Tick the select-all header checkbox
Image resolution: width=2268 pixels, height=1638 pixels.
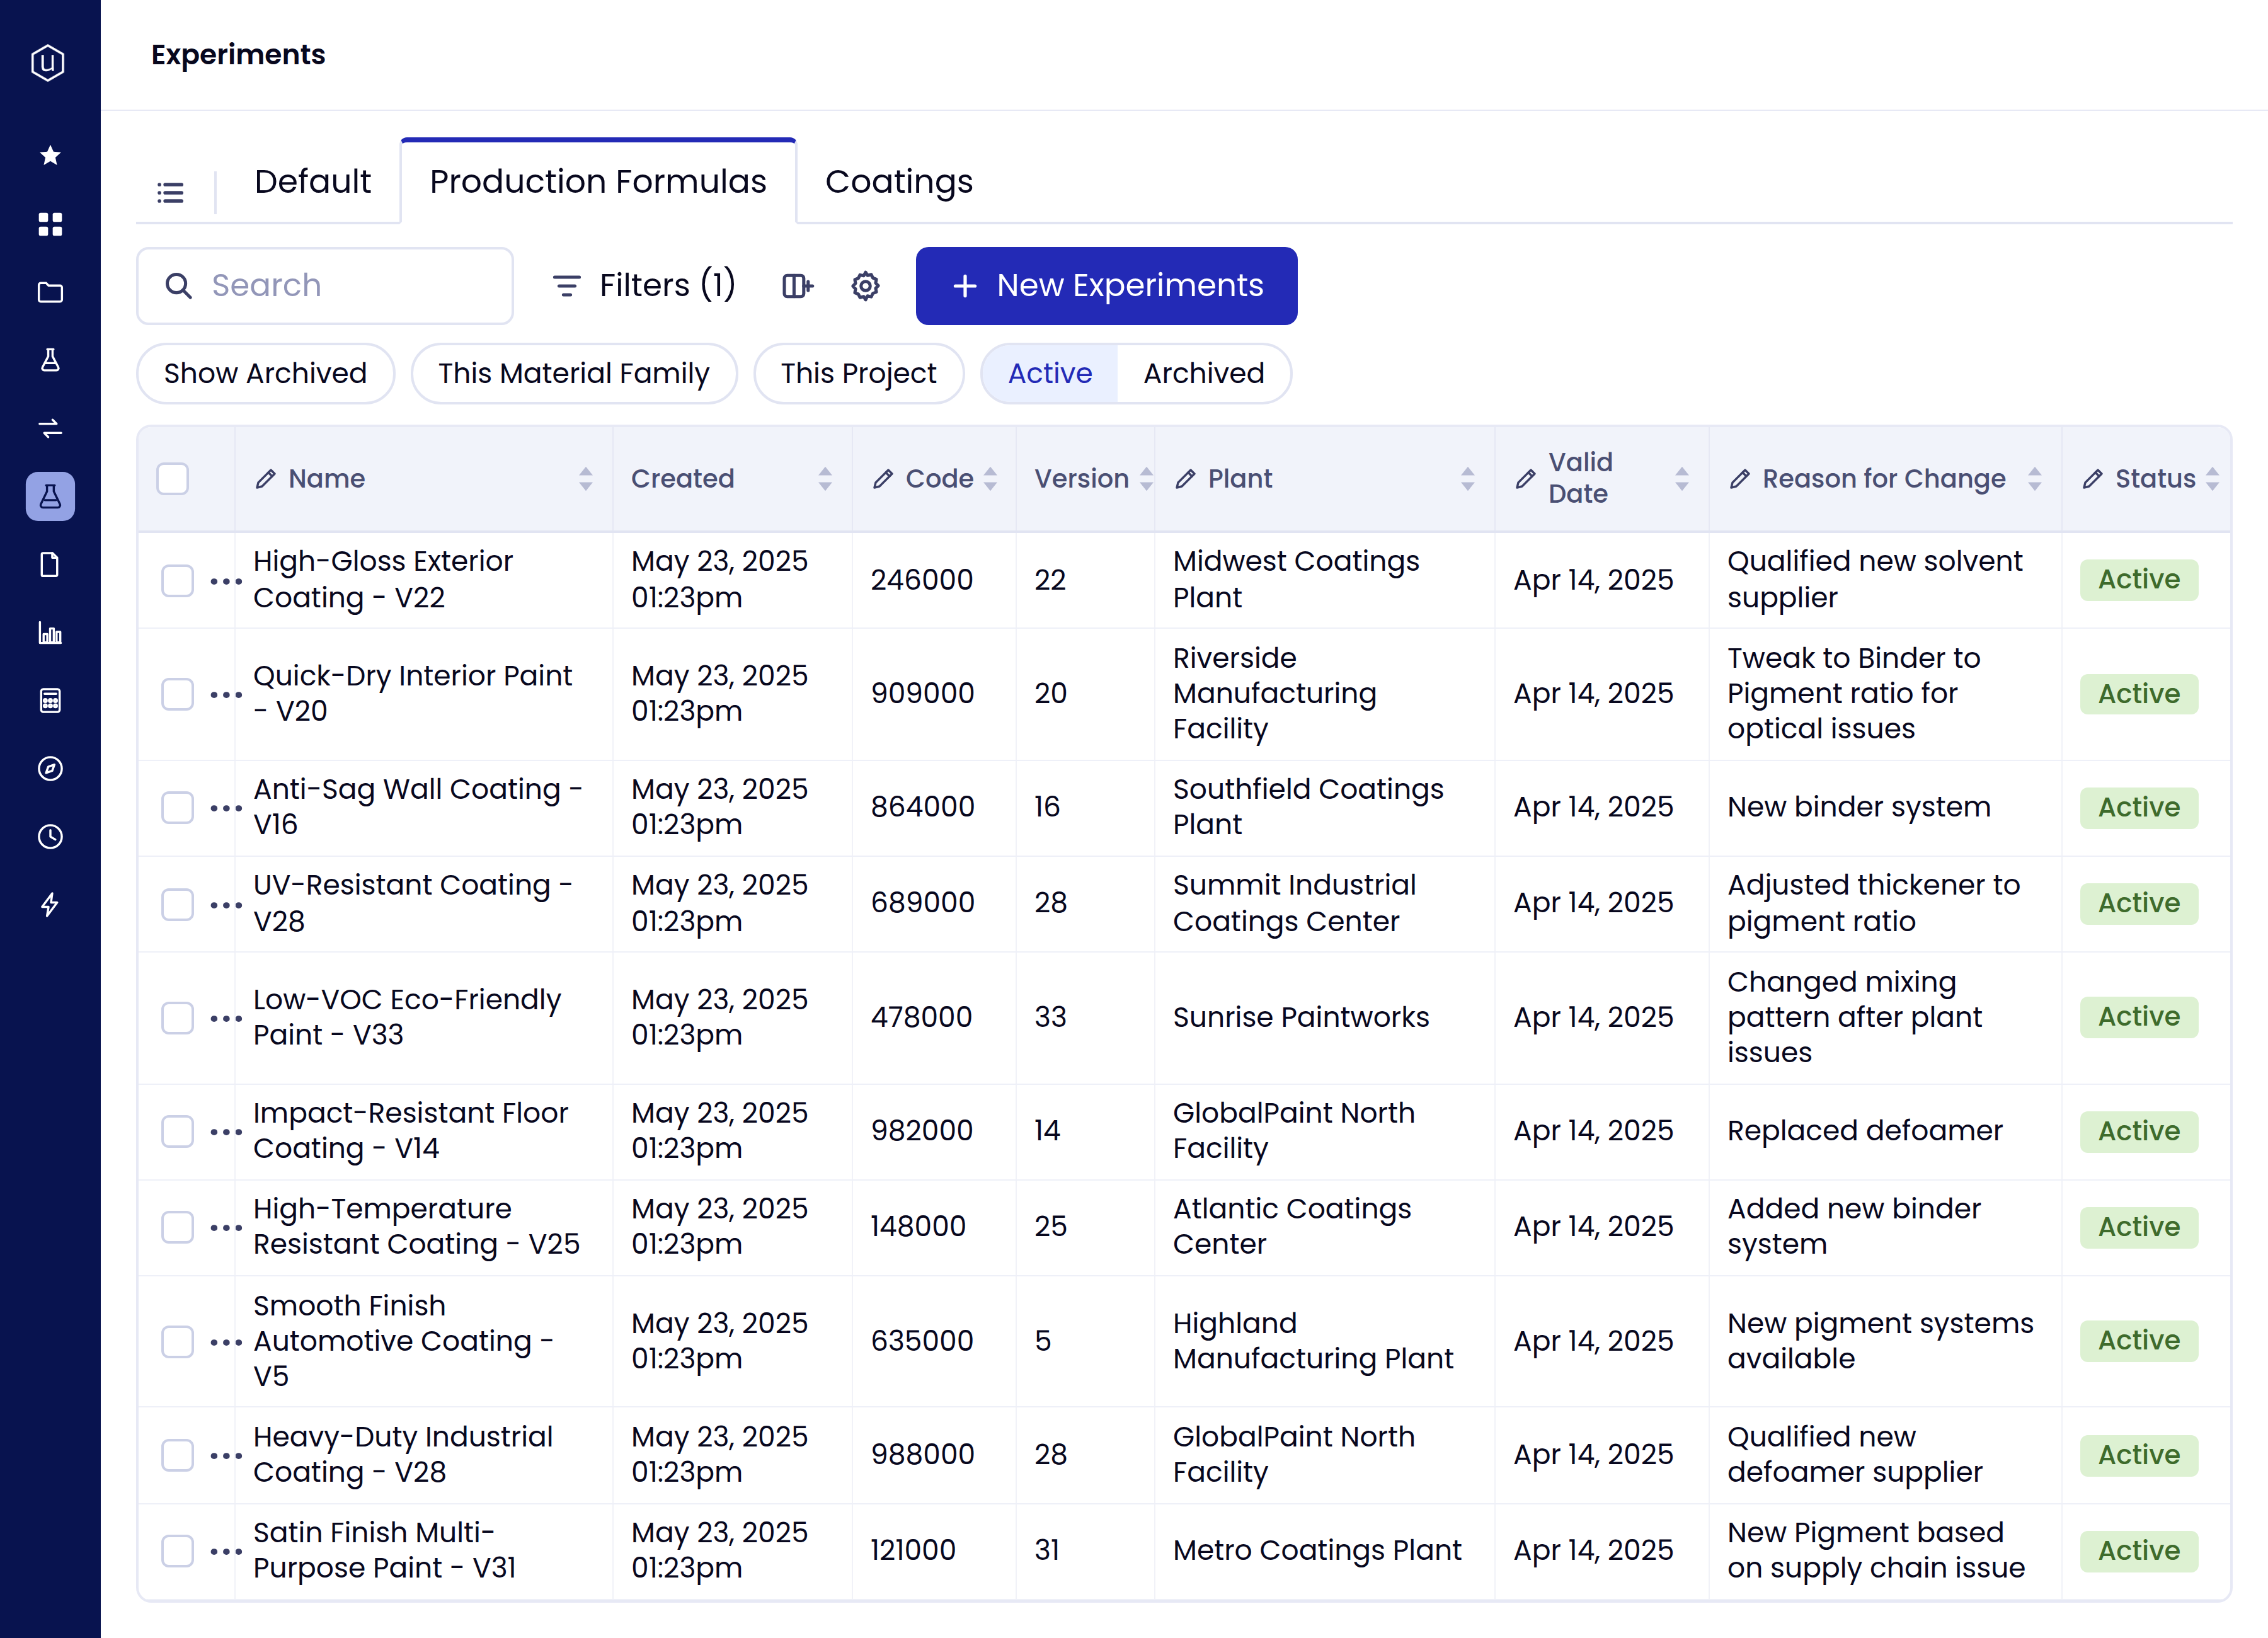click(173, 479)
